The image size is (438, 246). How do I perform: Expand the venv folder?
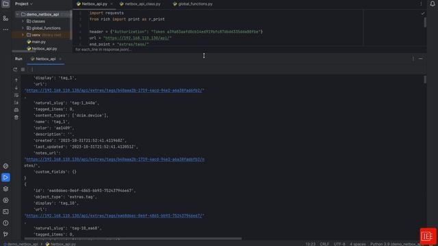coord(23,35)
